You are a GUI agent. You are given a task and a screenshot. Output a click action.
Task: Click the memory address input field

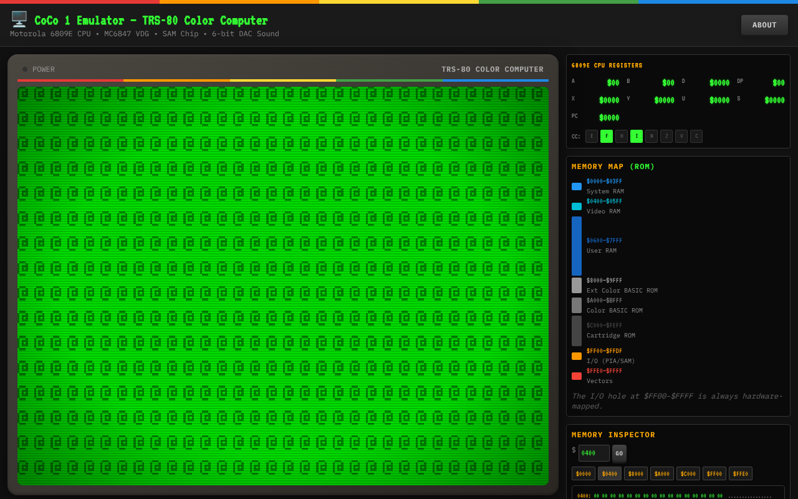(594, 453)
